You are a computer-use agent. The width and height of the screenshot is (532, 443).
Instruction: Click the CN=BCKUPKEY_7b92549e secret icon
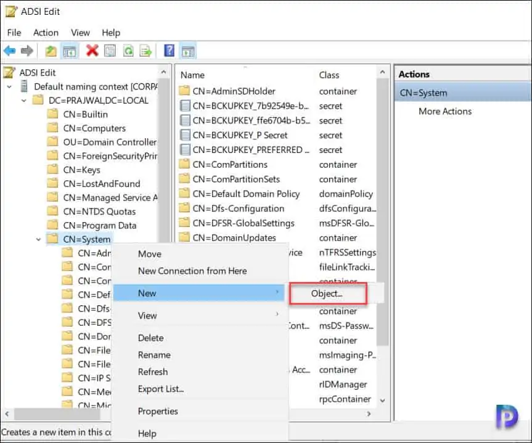[x=184, y=106]
